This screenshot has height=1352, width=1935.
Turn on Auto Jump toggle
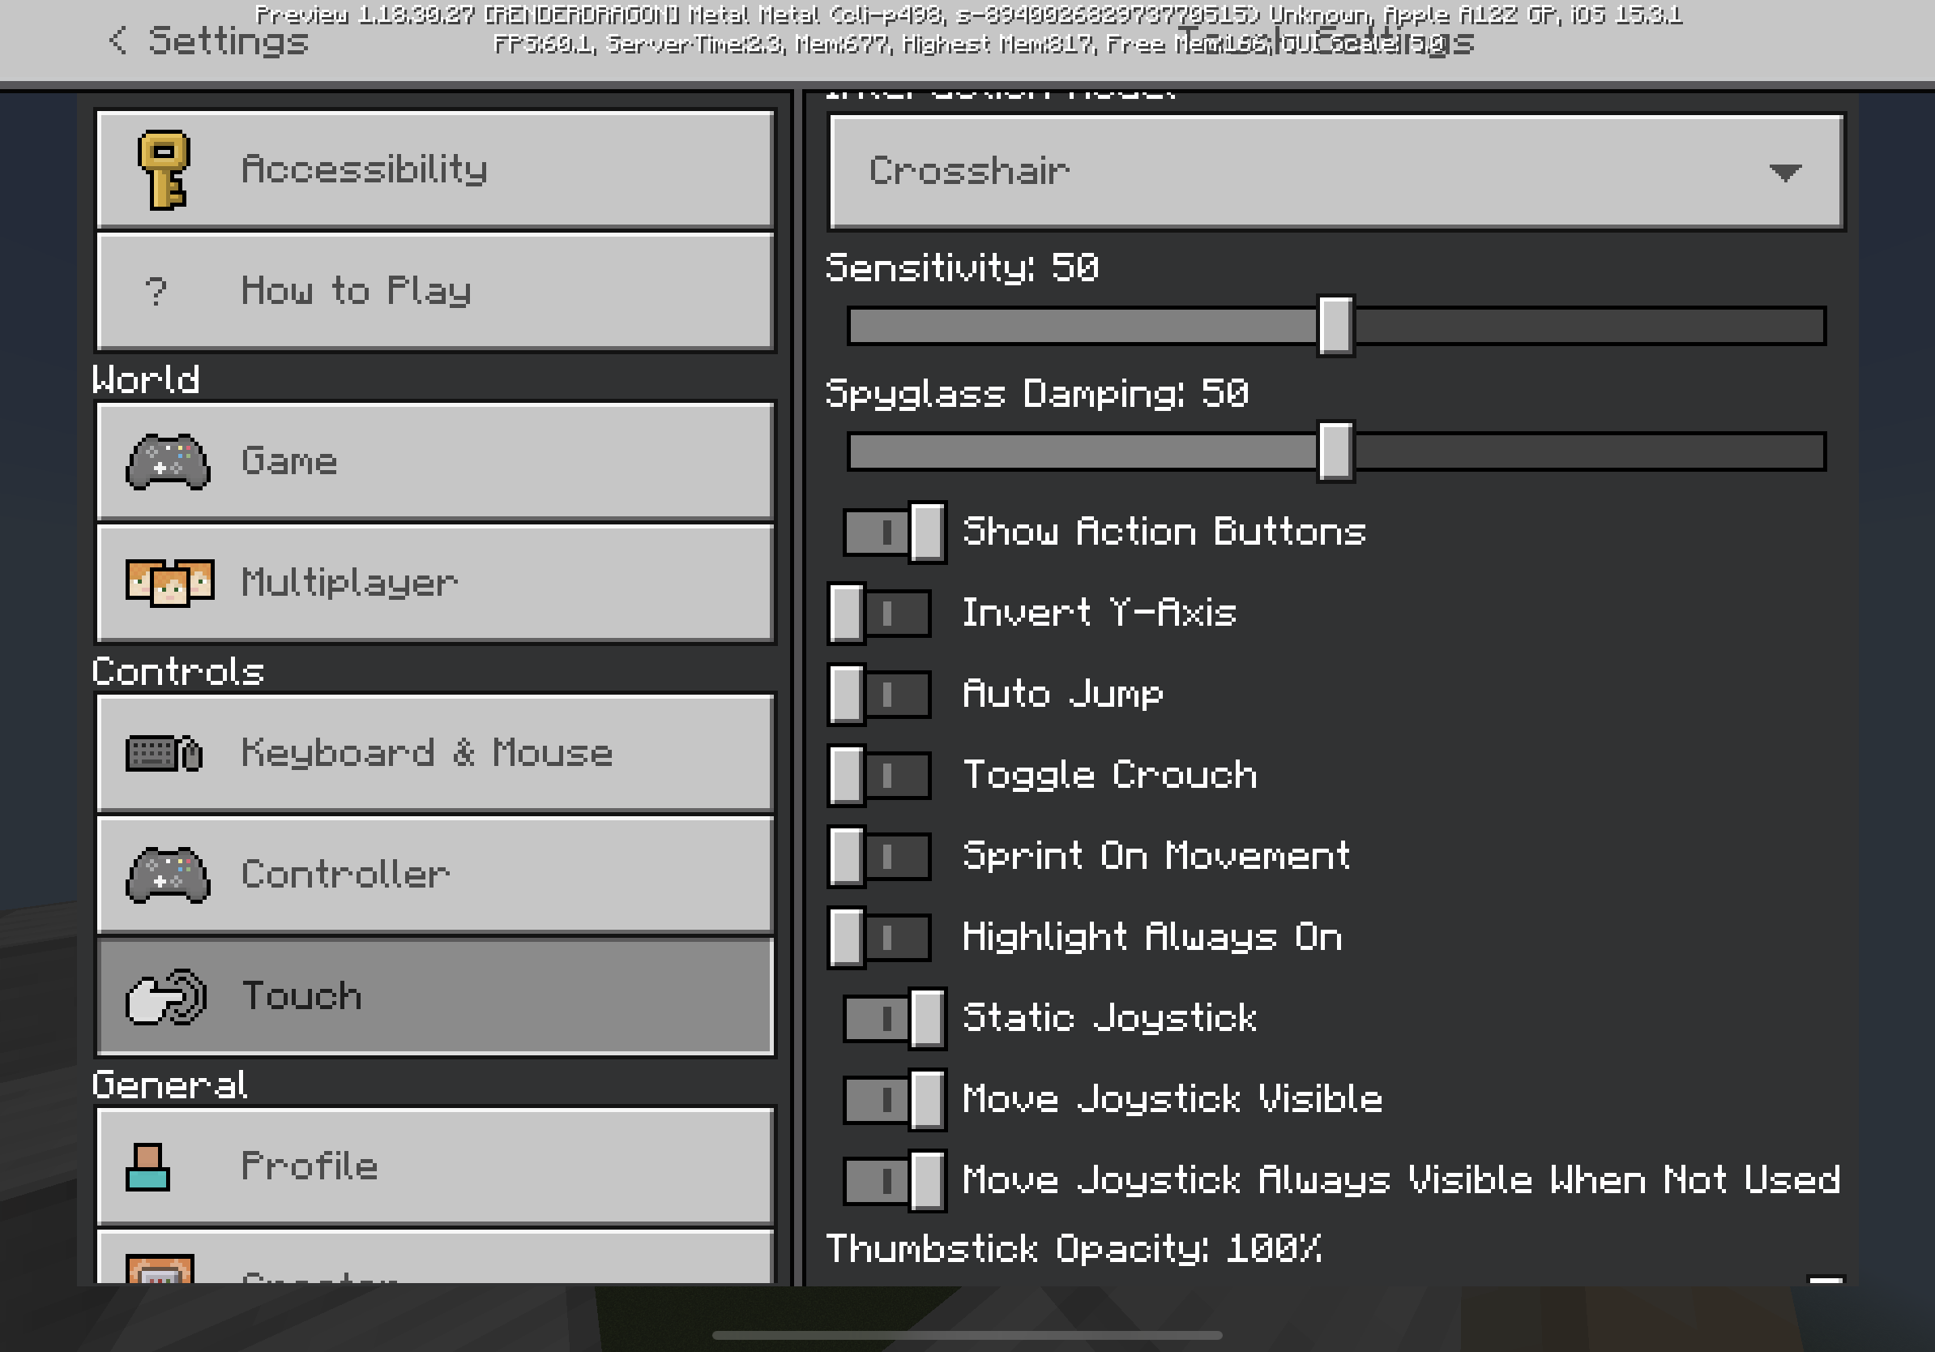(880, 694)
